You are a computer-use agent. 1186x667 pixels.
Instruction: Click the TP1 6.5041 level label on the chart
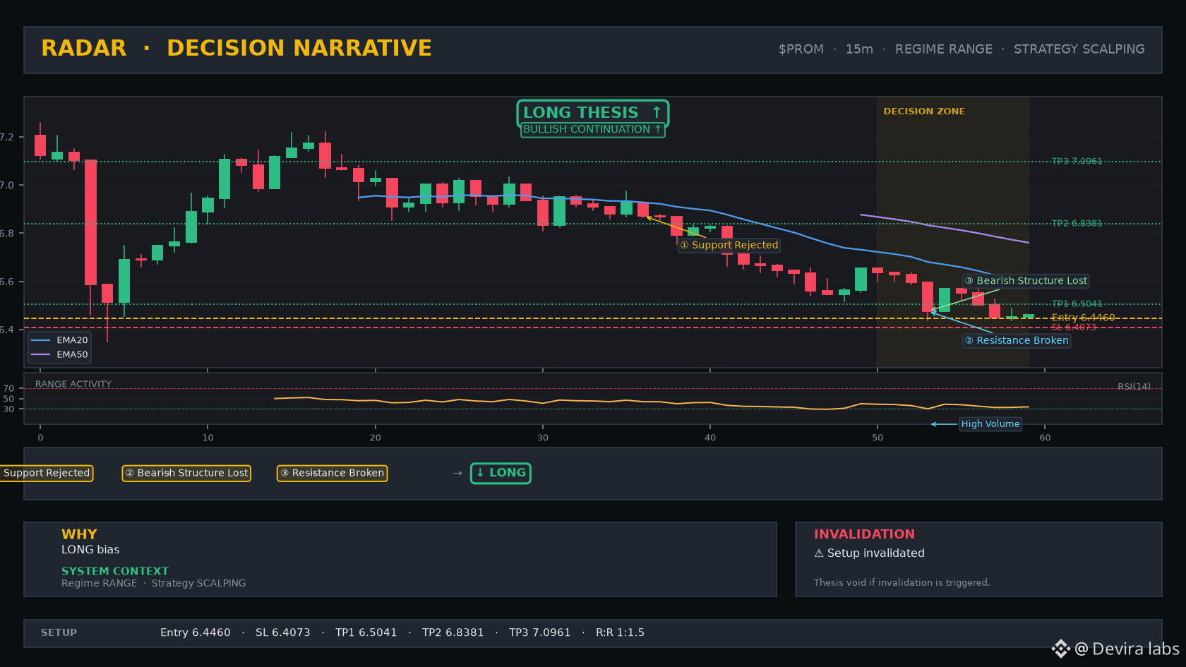point(1077,304)
